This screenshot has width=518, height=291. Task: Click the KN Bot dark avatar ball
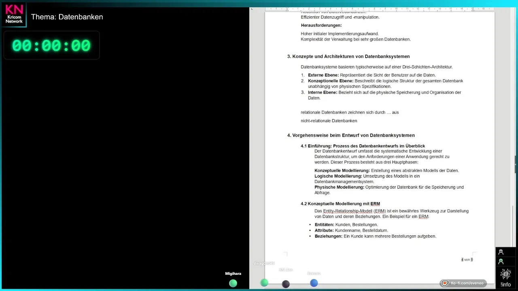tap(286, 284)
